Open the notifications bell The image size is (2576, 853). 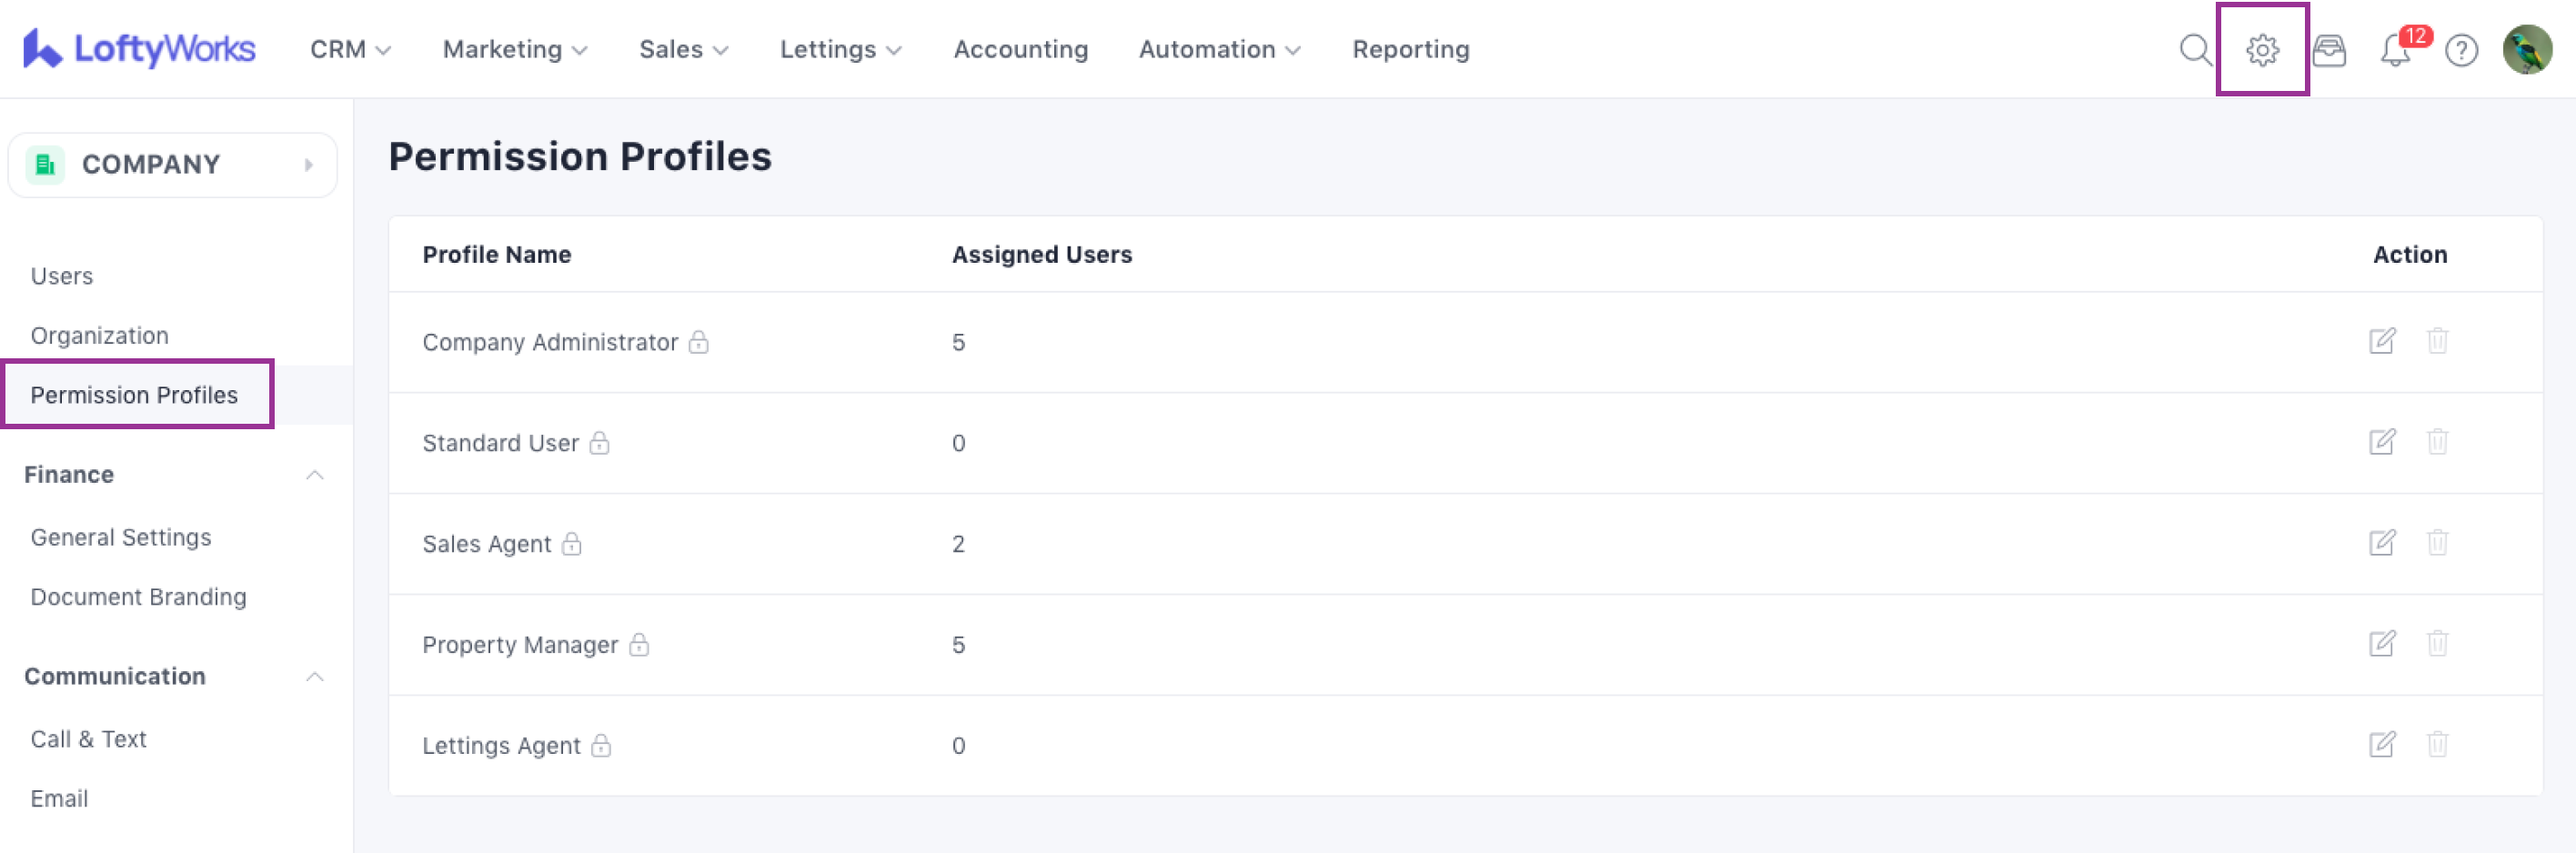pos(2395,50)
